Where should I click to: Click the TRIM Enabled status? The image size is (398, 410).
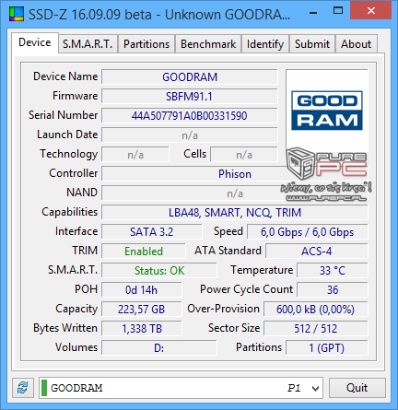[144, 252]
